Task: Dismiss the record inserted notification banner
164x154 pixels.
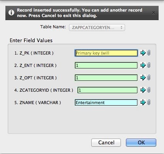Action: [x=154, y=13]
